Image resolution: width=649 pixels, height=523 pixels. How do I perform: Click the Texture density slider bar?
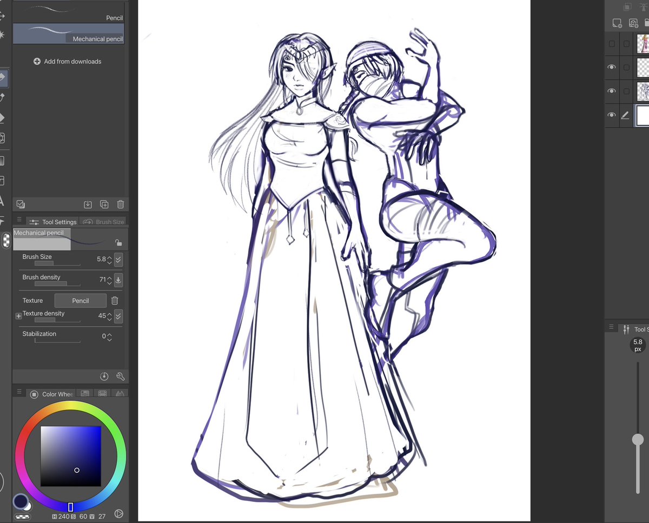point(57,320)
